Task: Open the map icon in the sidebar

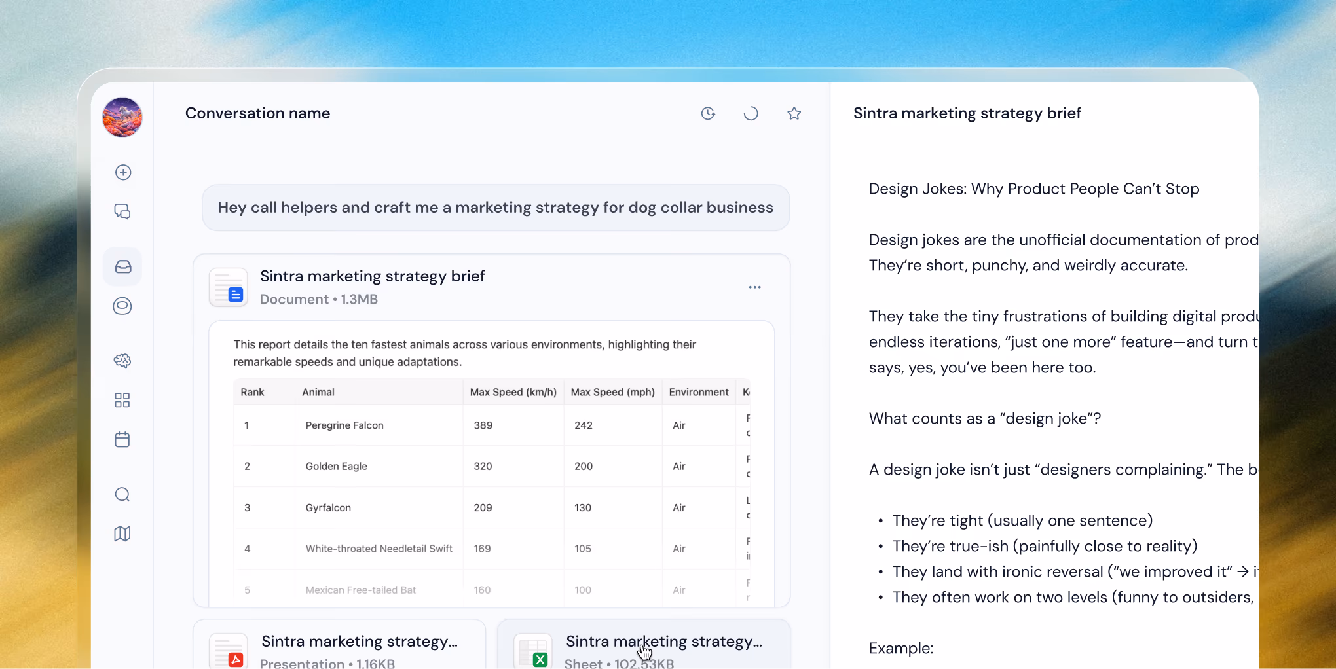Action: pyautogui.click(x=122, y=533)
